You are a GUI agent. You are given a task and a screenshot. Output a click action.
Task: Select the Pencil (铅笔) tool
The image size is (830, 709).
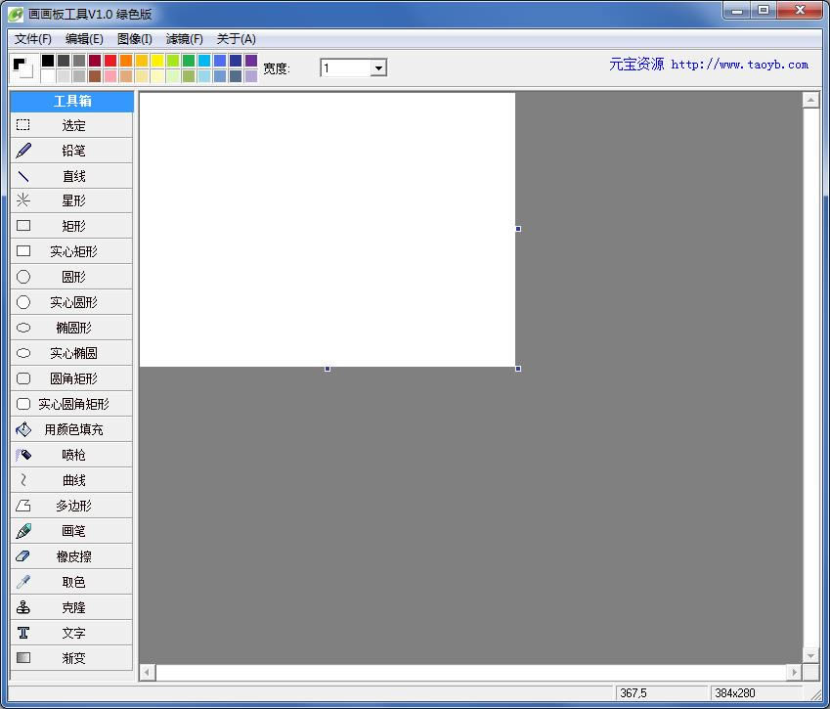72,151
